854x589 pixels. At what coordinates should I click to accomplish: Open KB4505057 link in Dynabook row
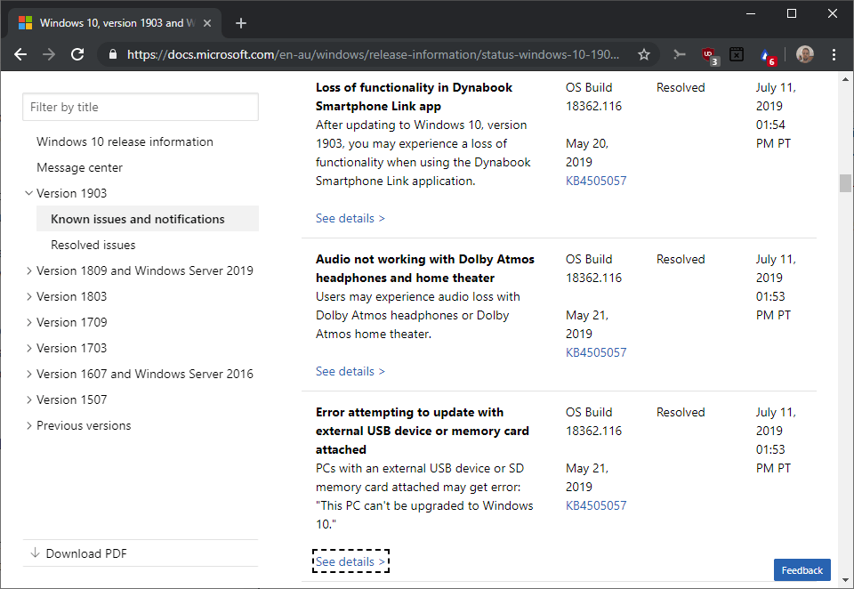point(596,181)
